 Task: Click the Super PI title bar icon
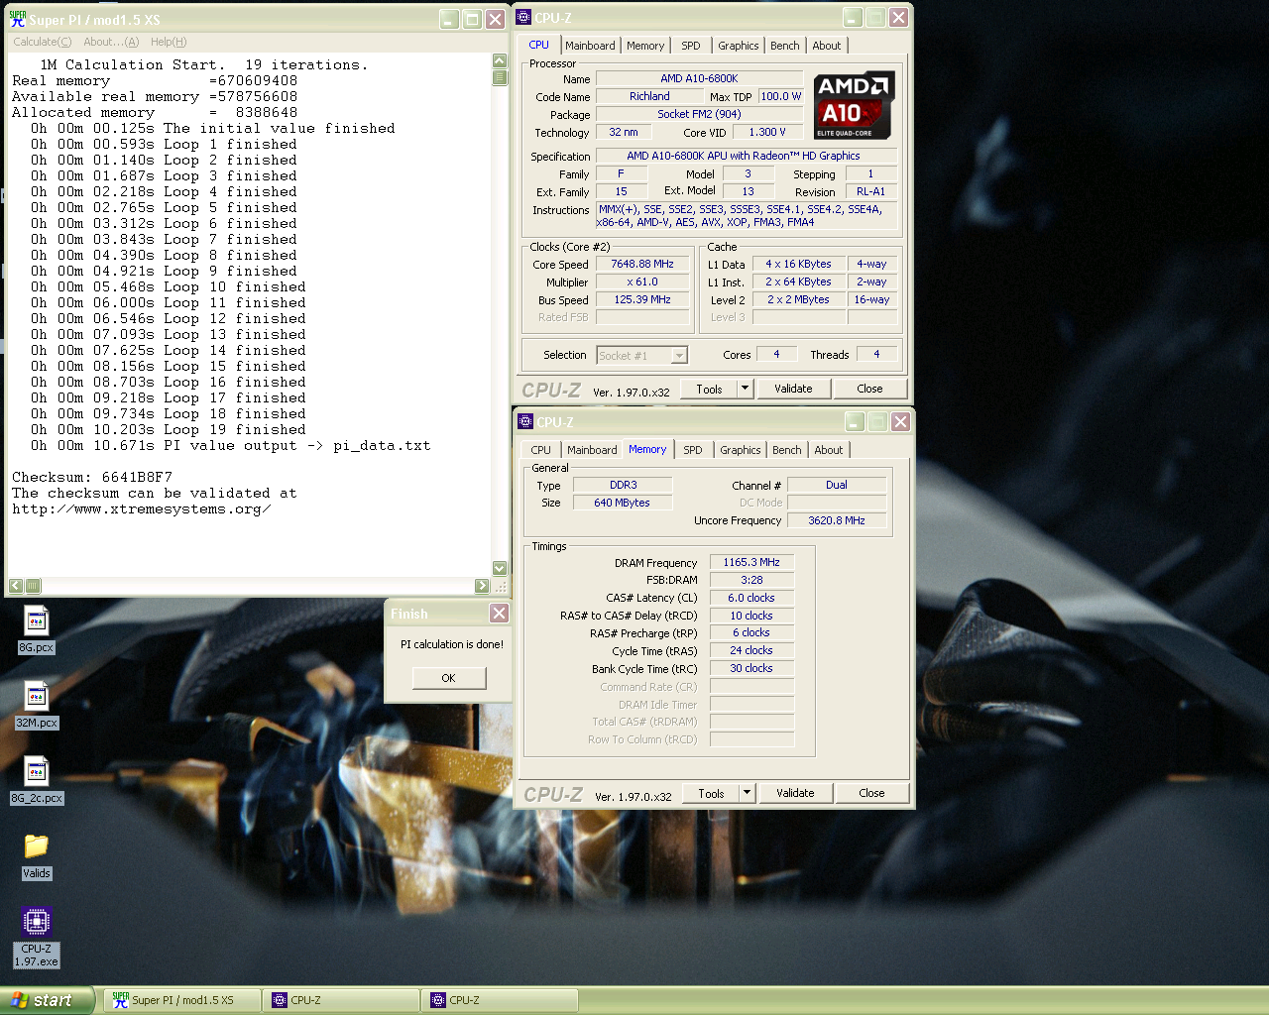pyautogui.click(x=17, y=19)
